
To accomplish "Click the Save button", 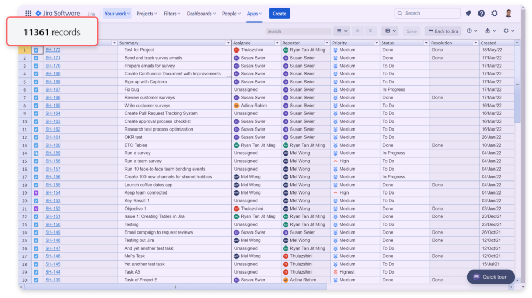I will [411, 31].
